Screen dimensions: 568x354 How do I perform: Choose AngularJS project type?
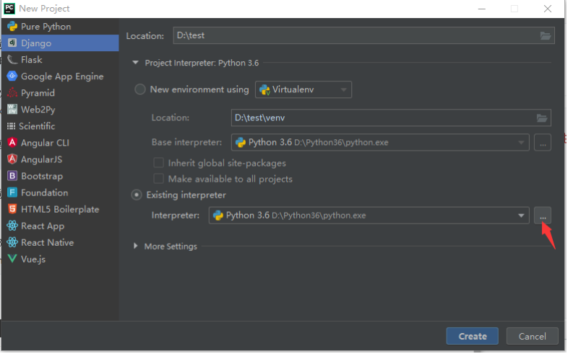[60, 159]
